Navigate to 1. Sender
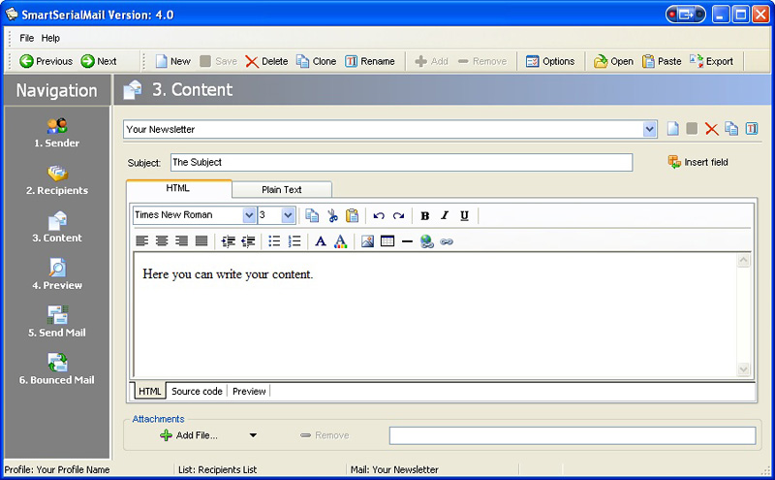 (57, 133)
